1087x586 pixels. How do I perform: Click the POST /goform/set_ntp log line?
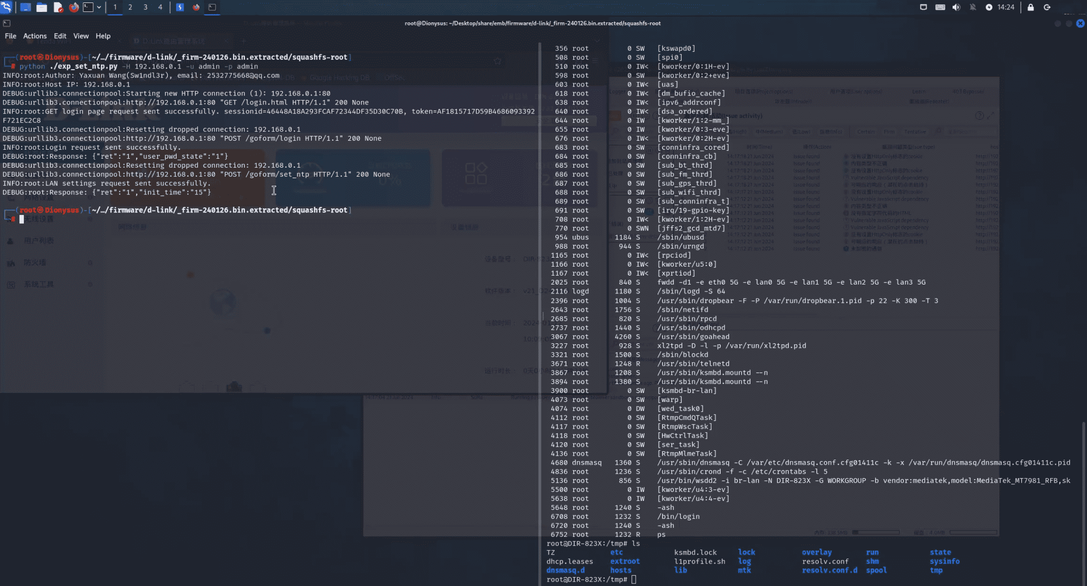(196, 174)
